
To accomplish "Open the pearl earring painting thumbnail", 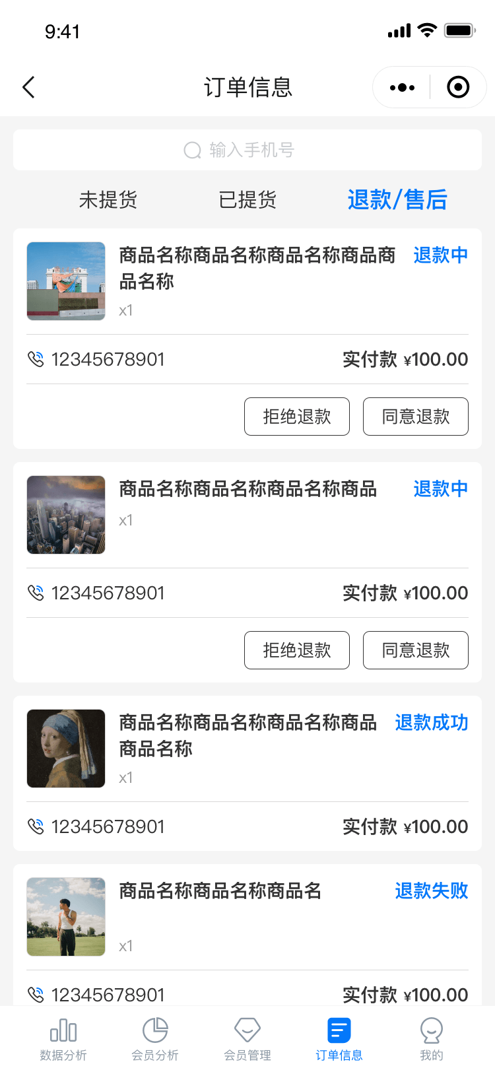I will click(66, 749).
